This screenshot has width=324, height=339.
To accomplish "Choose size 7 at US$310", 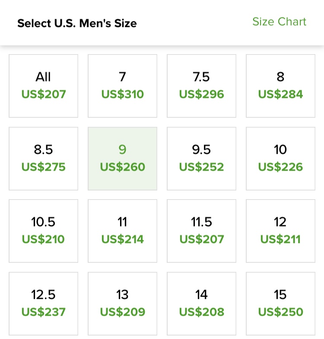I will click(x=123, y=86).
